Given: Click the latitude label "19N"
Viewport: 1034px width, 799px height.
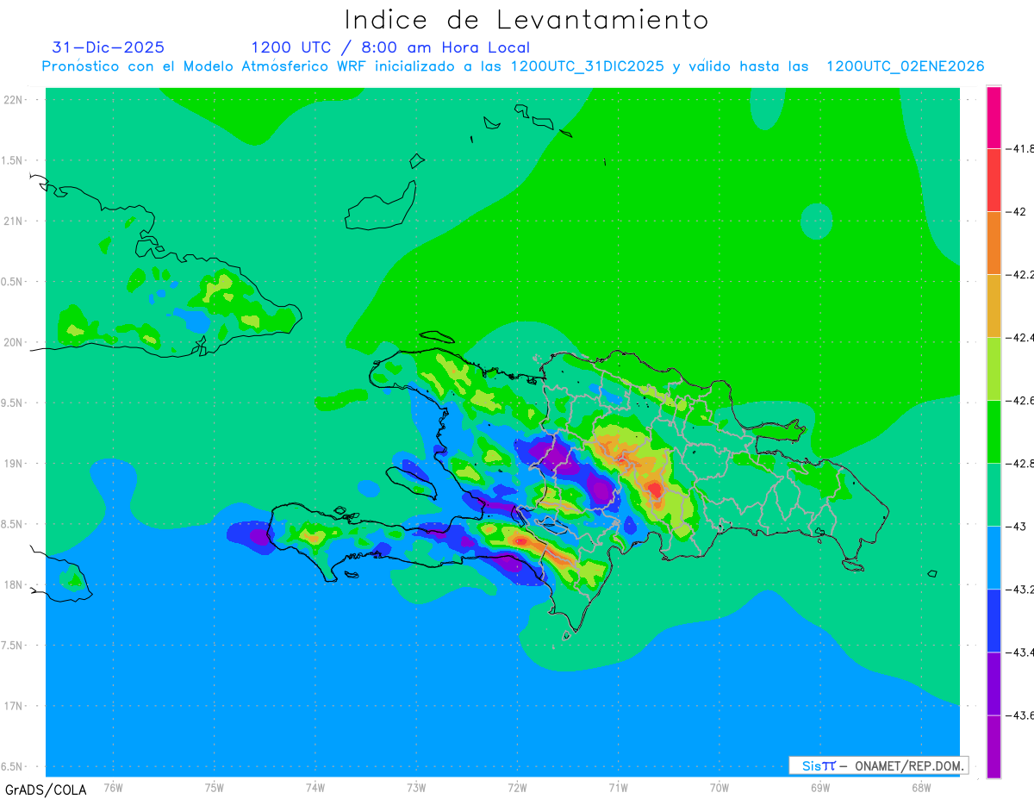Looking at the screenshot, I should pyautogui.click(x=13, y=463).
